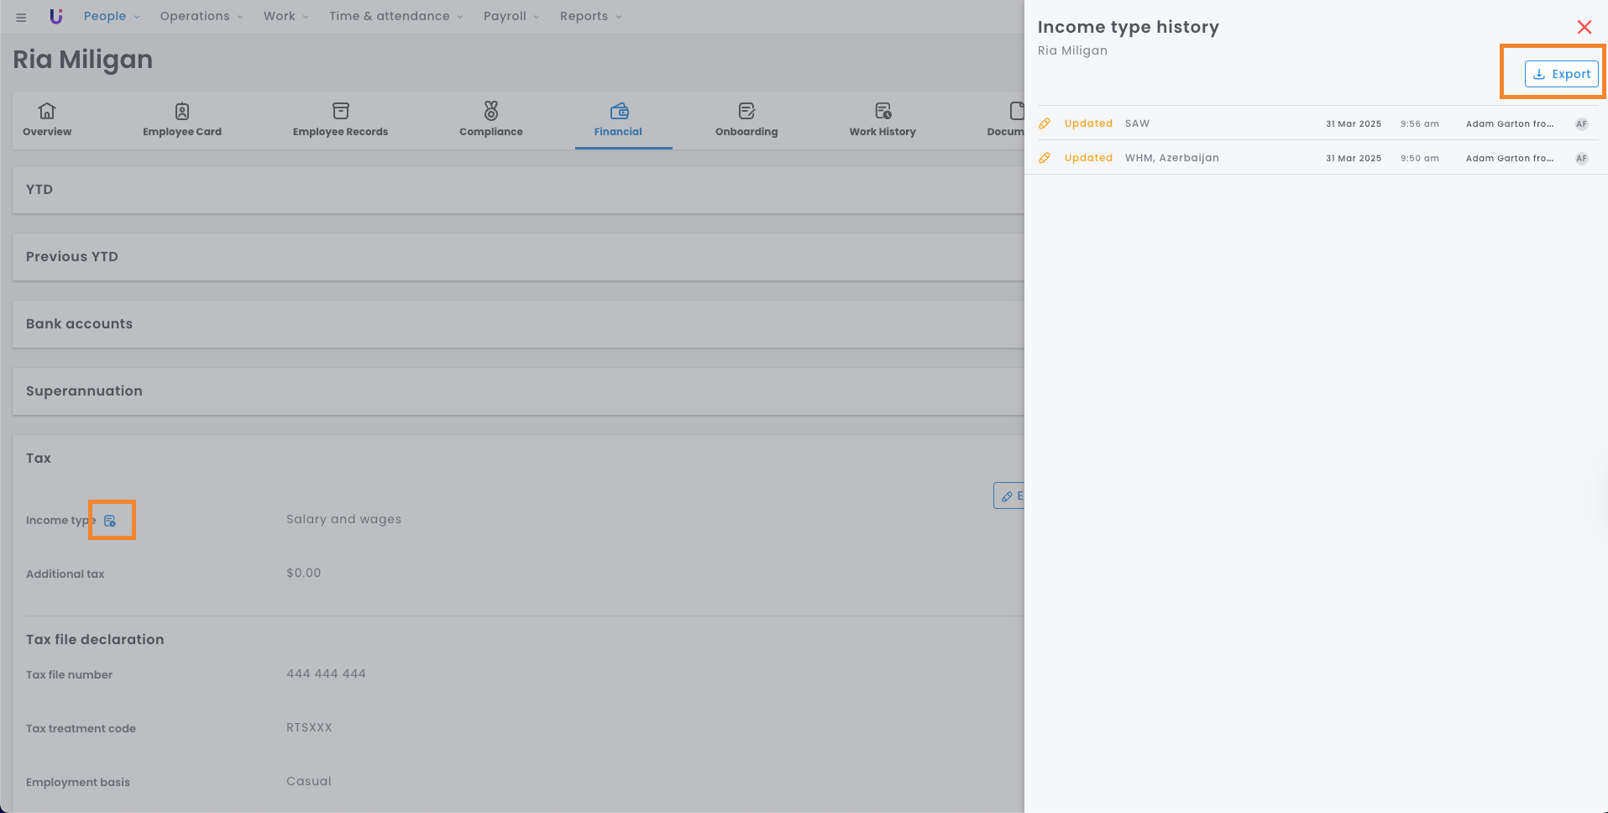Click the Compliance medal icon
This screenshot has width=1608, height=813.
pos(491,111)
